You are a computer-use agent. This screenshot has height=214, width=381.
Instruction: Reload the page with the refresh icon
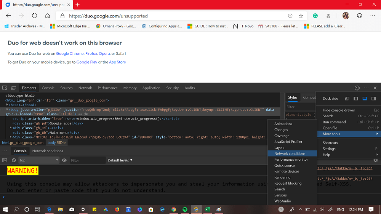point(35,16)
